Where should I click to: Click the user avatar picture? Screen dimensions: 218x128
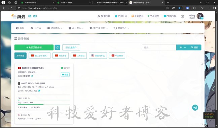click(x=200, y=16)
